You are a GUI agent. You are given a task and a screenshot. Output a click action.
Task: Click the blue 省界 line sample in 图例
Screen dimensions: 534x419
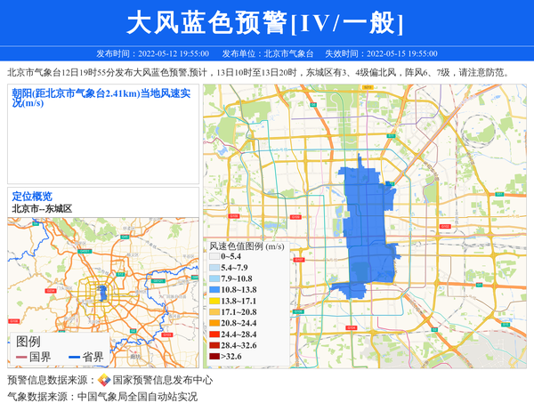click(74, 357)
